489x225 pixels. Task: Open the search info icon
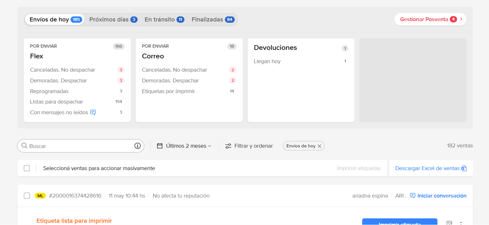pyautogui.click(x=137, y=146)
